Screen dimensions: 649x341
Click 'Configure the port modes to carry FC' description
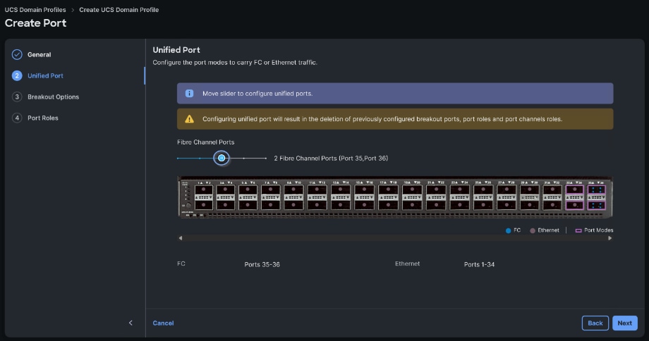pos(235,63)
